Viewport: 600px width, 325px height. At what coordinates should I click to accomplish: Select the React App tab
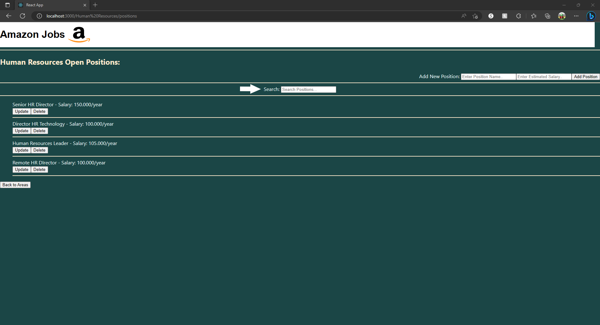click(x=52, y=5)
